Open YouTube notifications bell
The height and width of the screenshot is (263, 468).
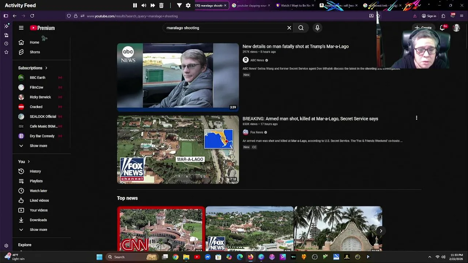[x=442, y=28]
